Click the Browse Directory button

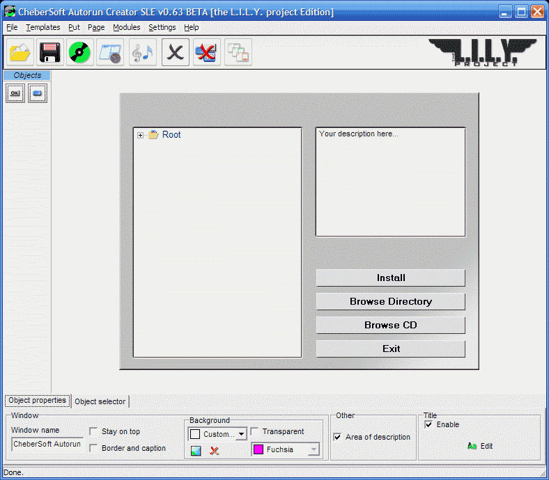click(x=390, y=301)
